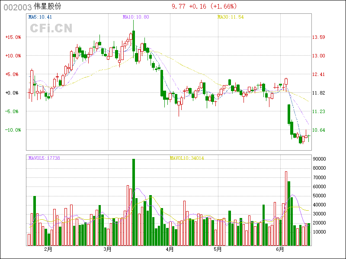Select the 2月 marker on time axis
Image resolution: width=346 pixels, height=259 pixels.
tap(48, 249)
